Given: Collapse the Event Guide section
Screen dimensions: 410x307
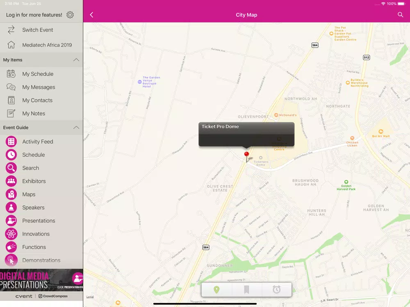Looking at the screenshot, I should coord(76,127).
